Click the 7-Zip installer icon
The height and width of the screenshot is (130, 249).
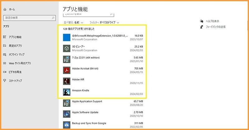pyautogui.click(x=67, y=59)
